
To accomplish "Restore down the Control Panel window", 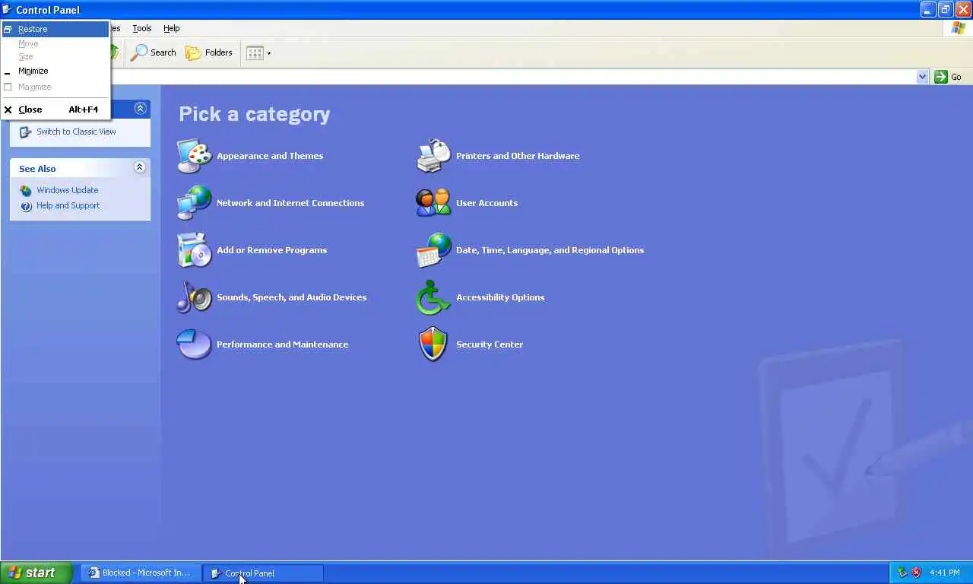I will 946,10.
